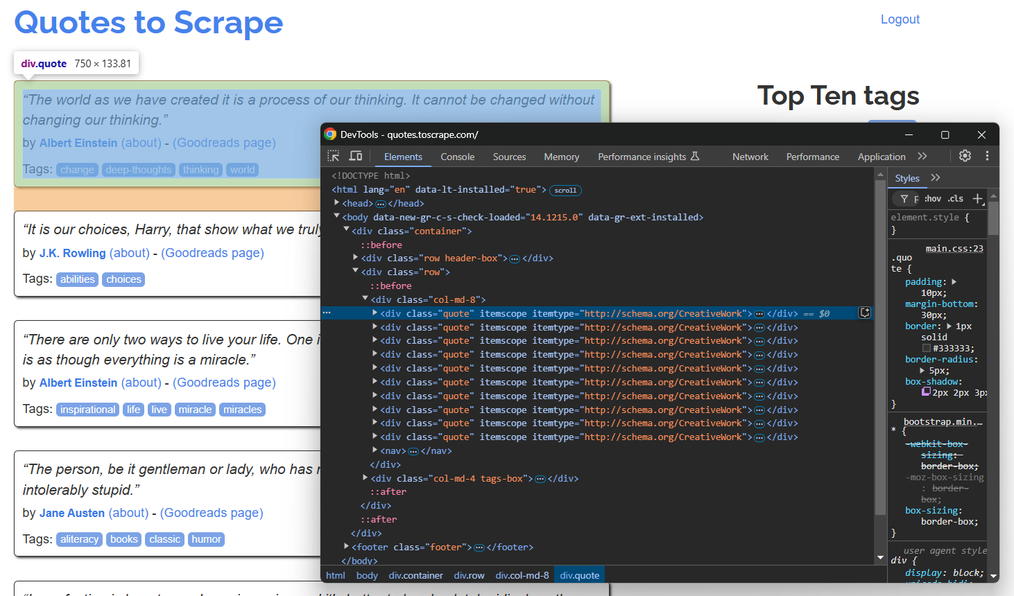Select the Inspect element tool

click(333, 156)
